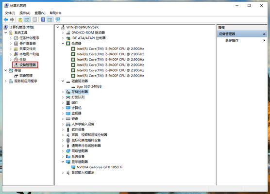Collapse the 设备管理器 actions section arrow
Image resolution: width=270 pixels, height=194 pixels.
(264, 34)
